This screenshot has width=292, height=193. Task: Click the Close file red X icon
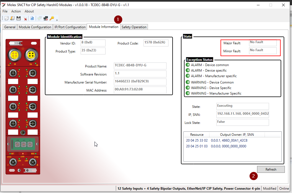[x=25, y=18]
